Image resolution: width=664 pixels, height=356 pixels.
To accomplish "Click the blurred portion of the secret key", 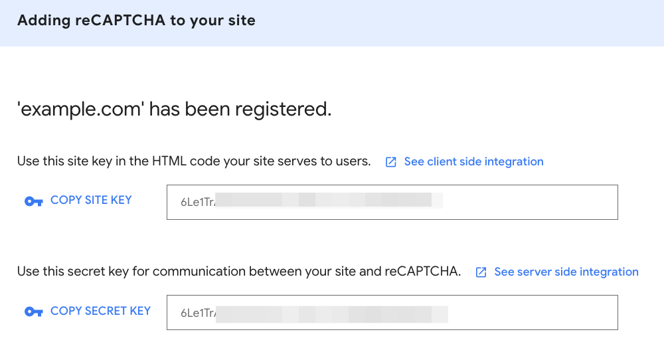I will (332, 313).
